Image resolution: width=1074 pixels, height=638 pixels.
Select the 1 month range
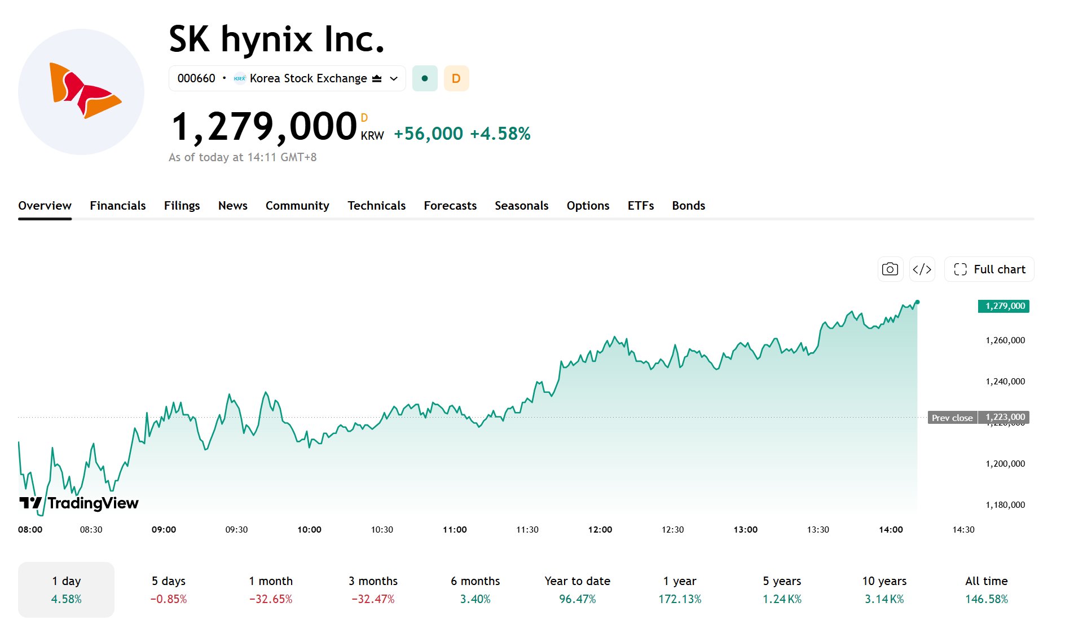coord(271,590)
